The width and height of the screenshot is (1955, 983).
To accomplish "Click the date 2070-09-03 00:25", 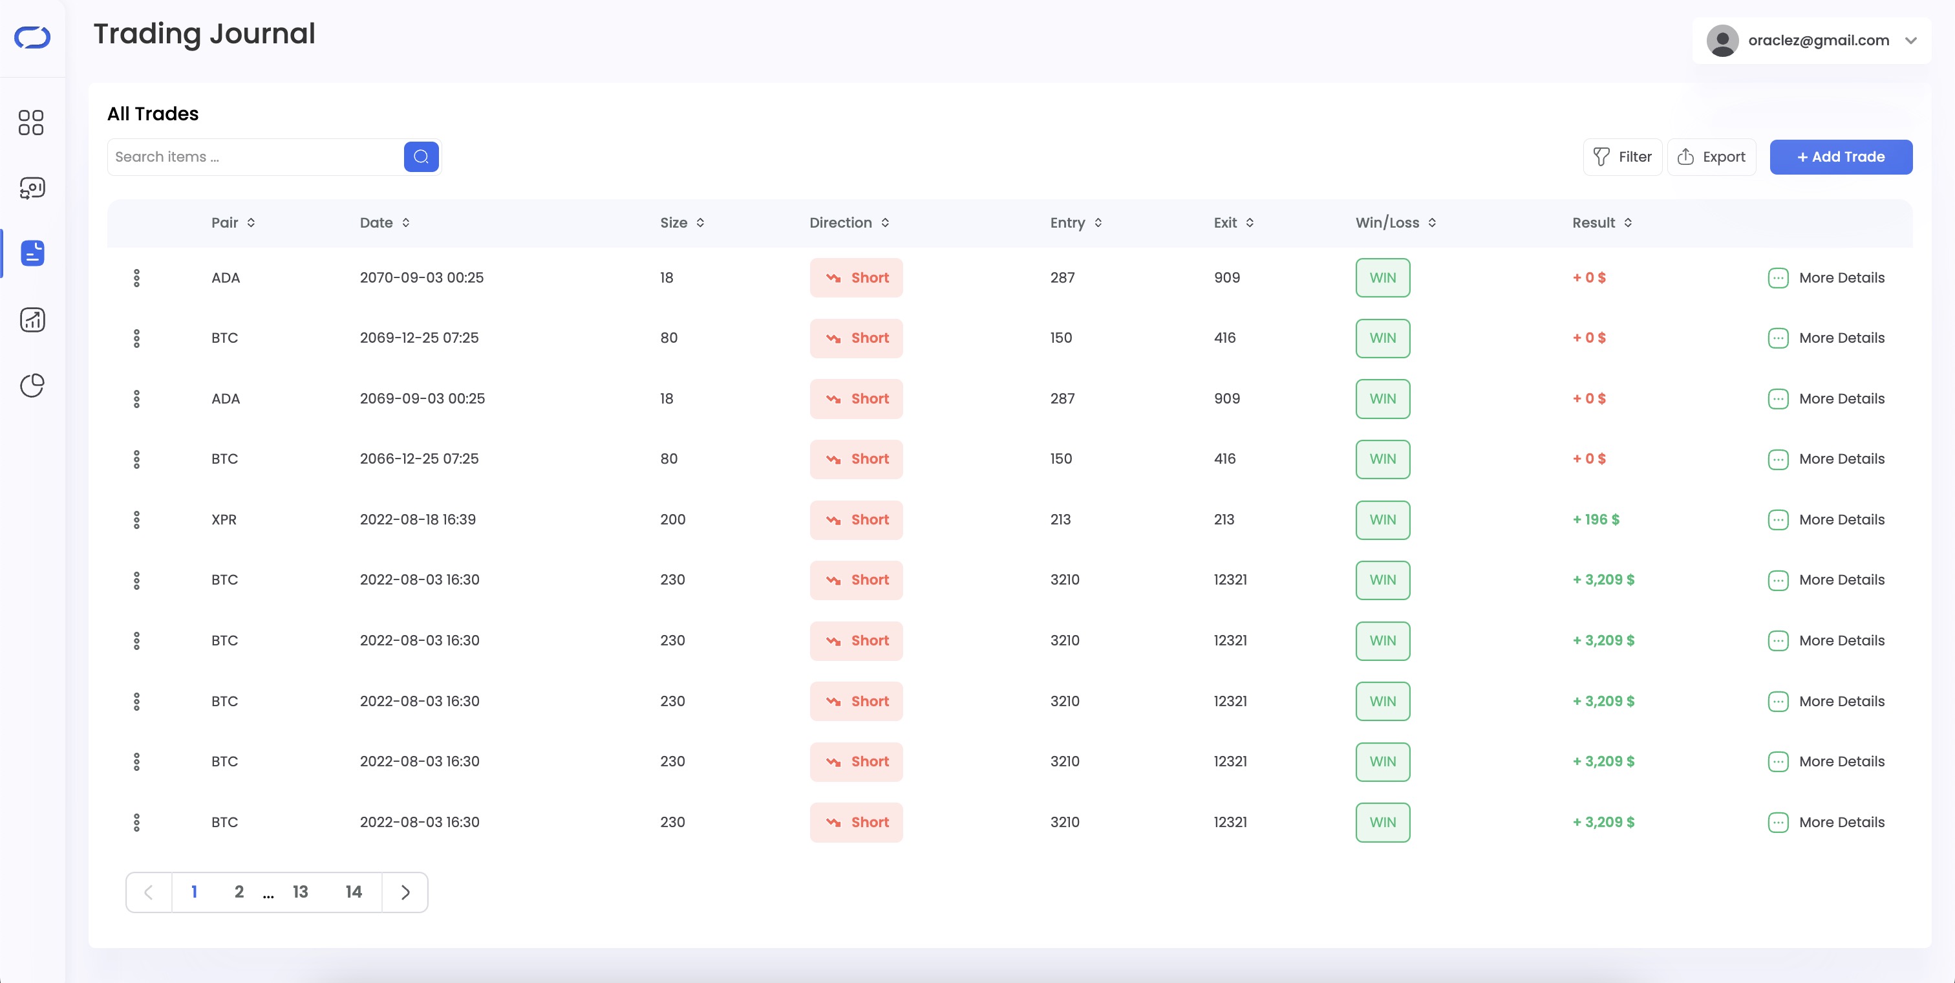I will [x=422, y=278].
